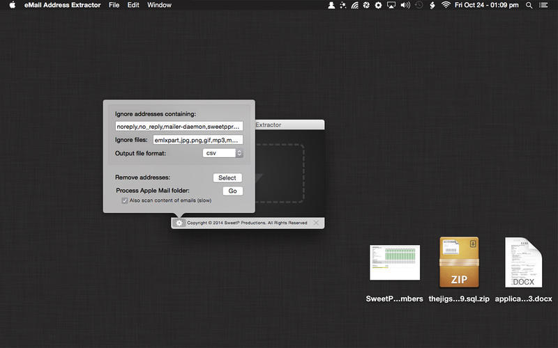Select the ZIP archive file on desktop

[x=459, y=262]
